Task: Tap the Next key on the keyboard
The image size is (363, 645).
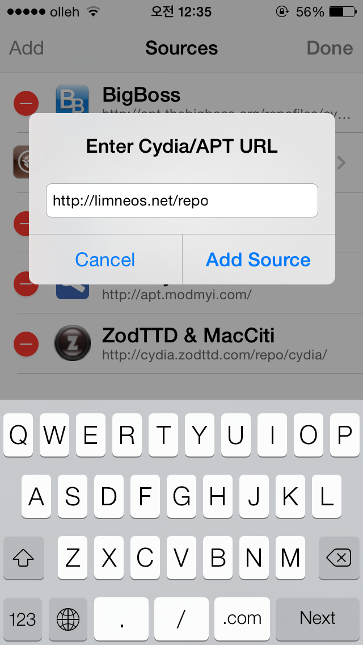Action: [x=318, y=618]
